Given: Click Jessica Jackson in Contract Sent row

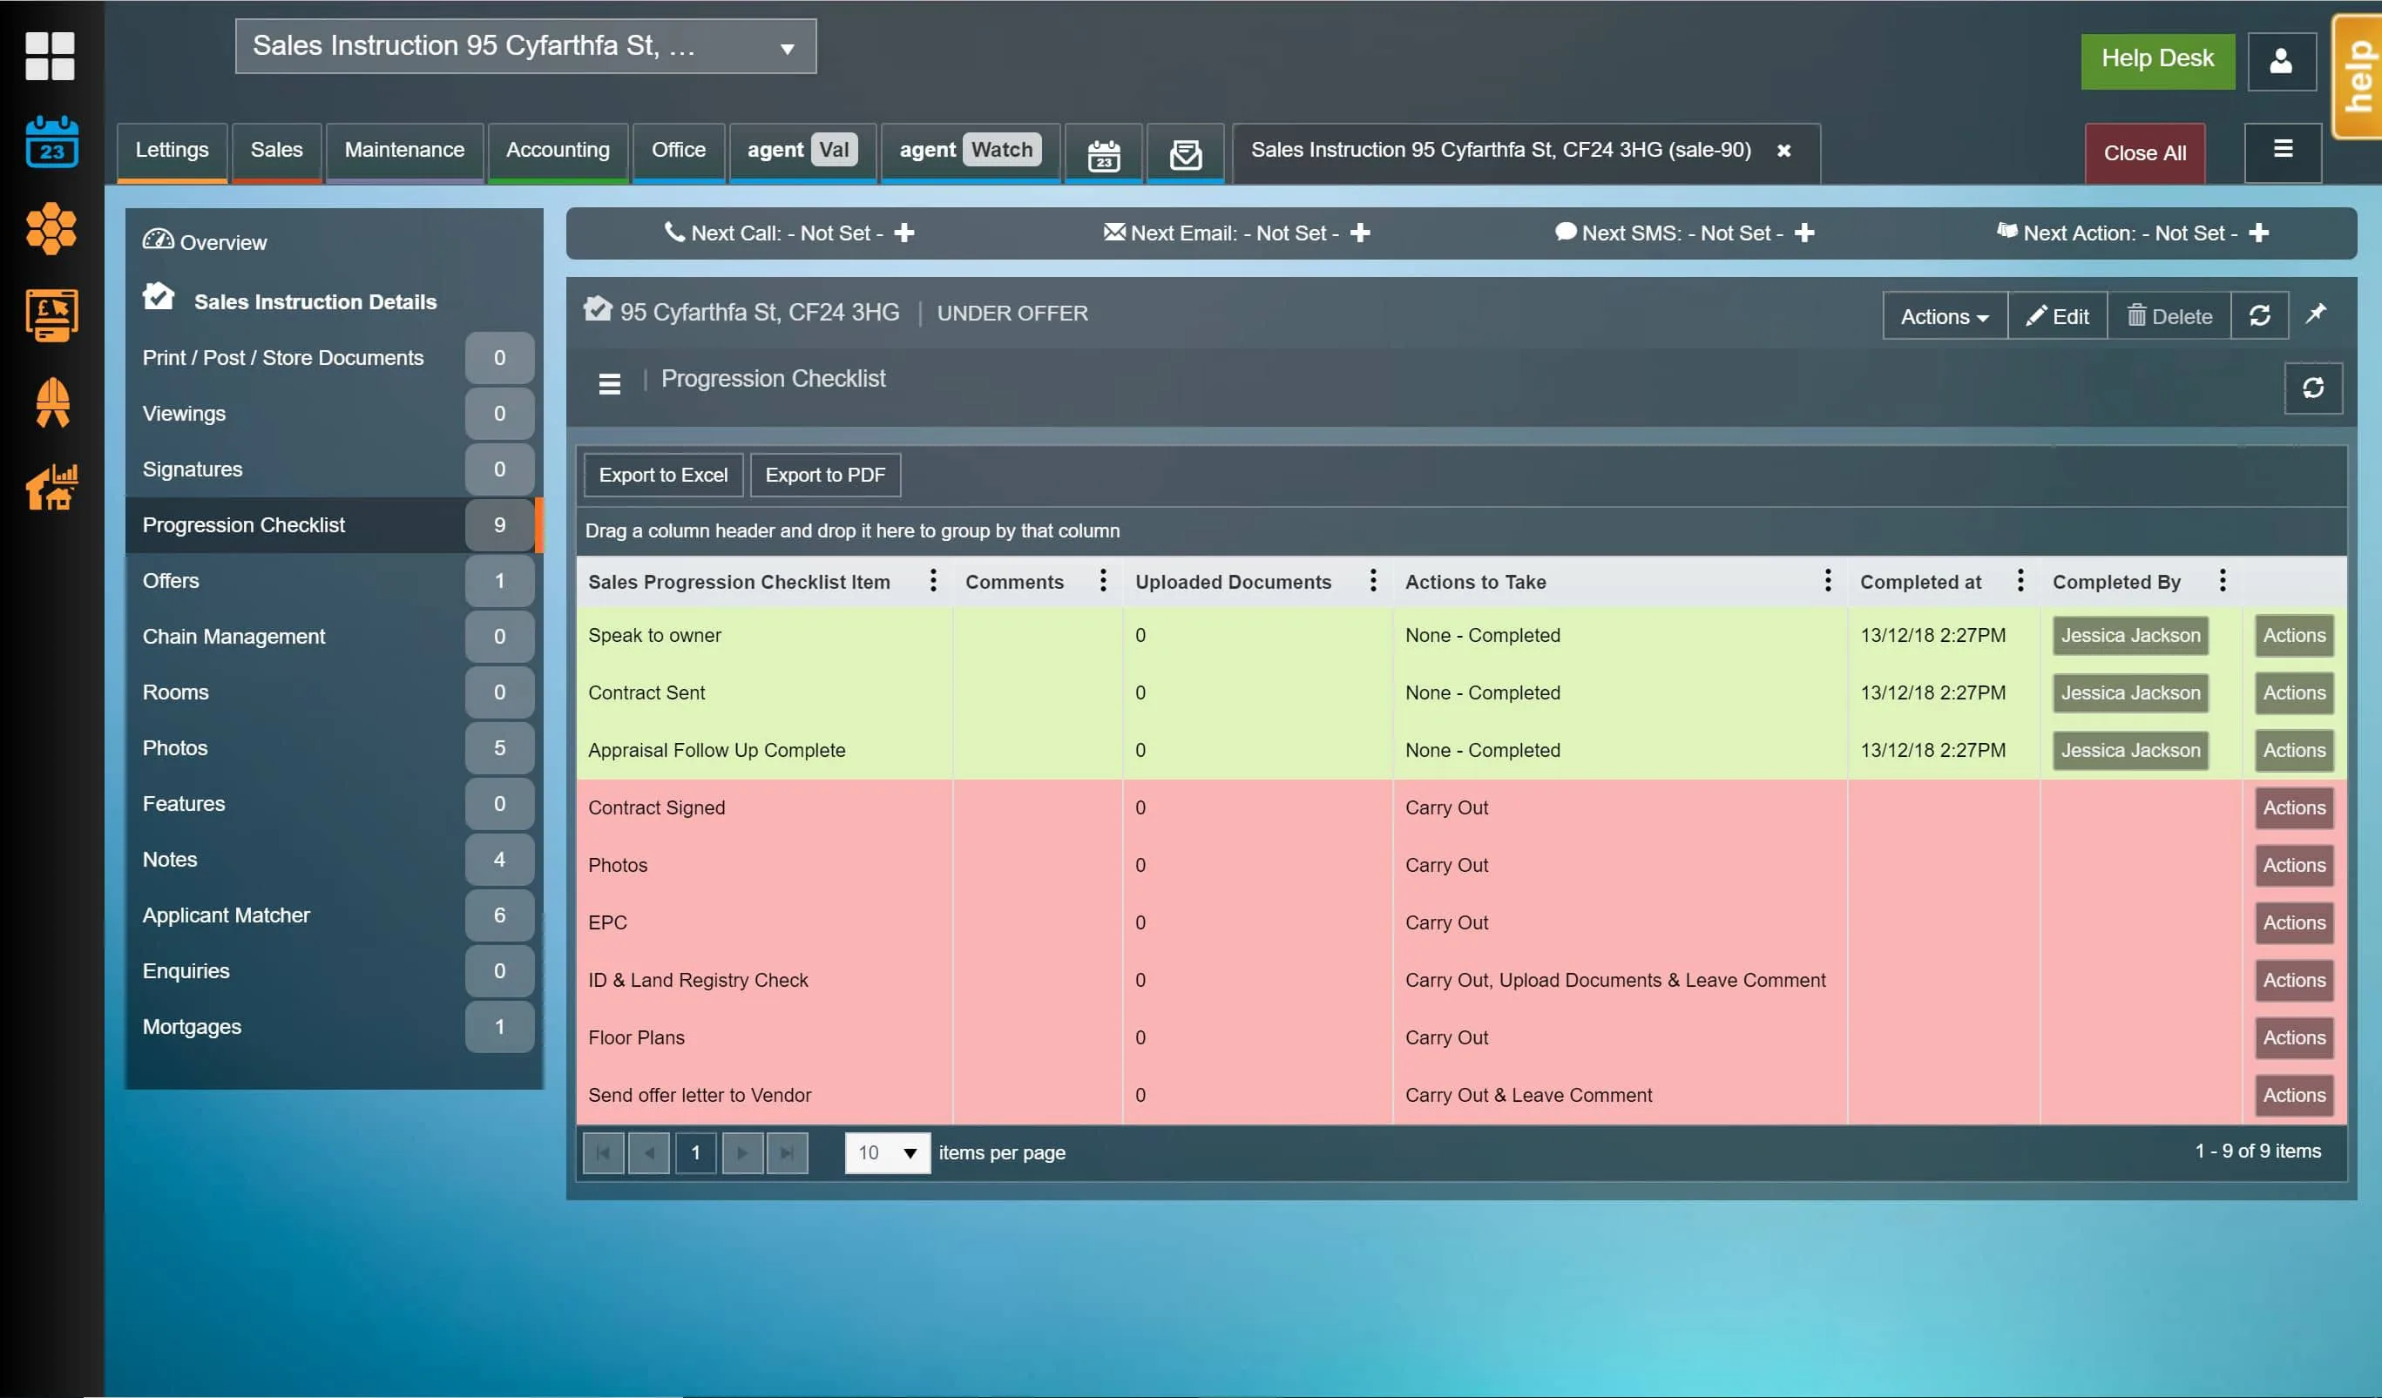Looking at the screenshot, I should 2130,692.
